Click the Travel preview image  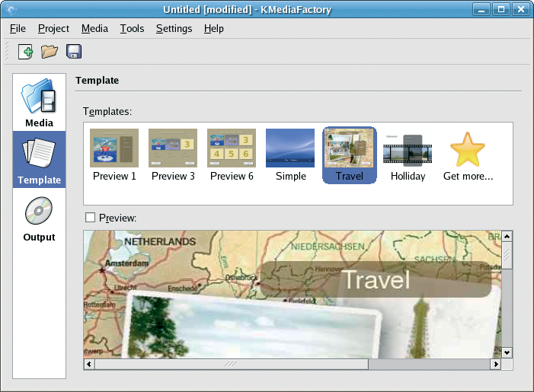[293, 295]
